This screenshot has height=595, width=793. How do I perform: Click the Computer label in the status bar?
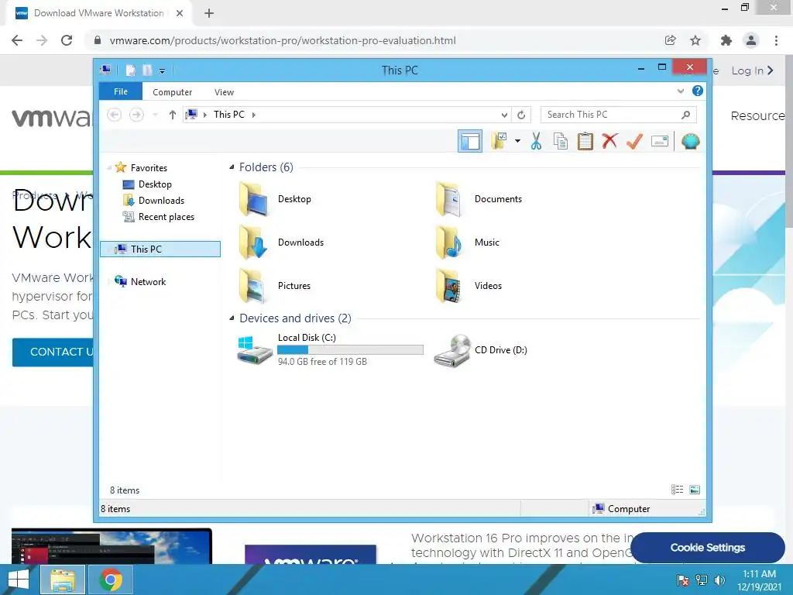coord(629,509)
